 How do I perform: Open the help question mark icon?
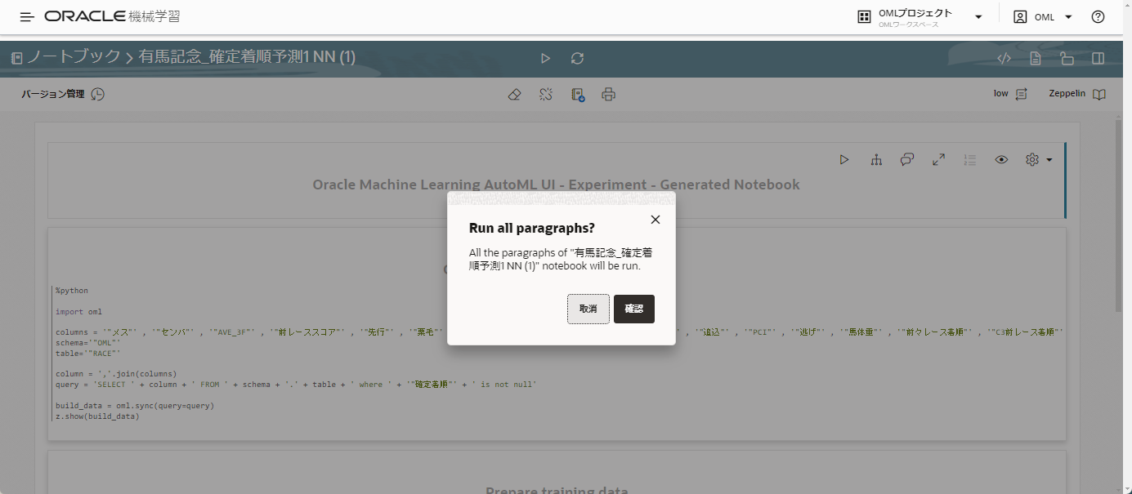click(1098, 17)
